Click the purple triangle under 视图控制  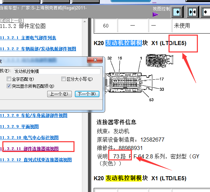(x=155, y=14)
